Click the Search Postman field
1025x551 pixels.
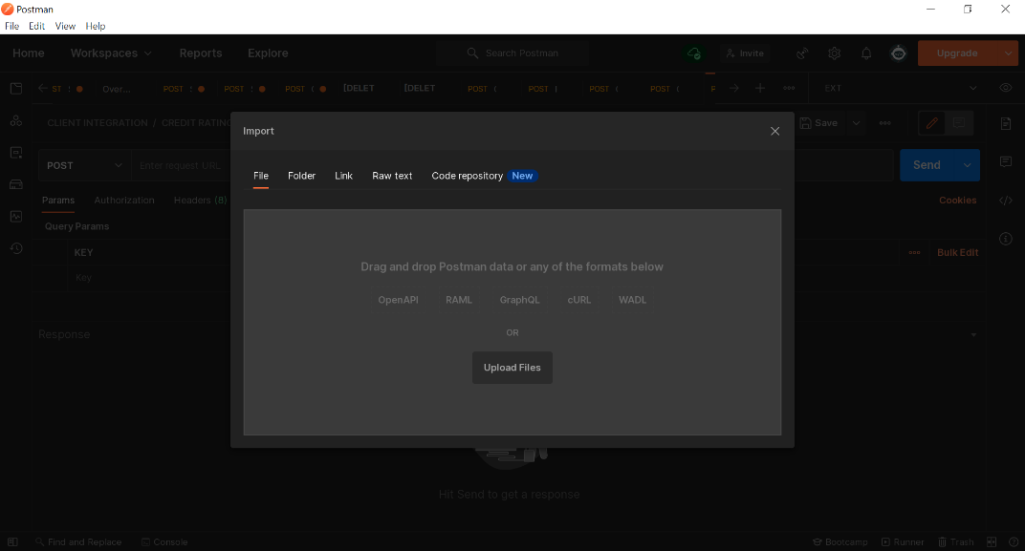click(513, 53)
